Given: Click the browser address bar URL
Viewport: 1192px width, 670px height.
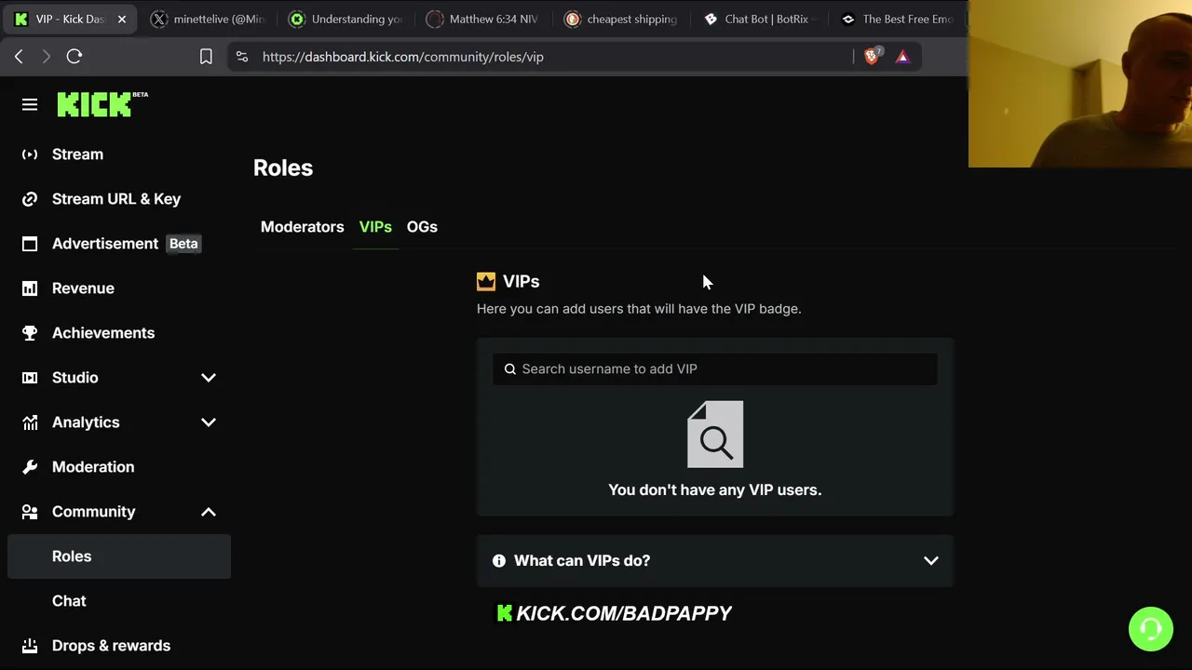Looking at the screenshot, I should click(x=403, y=57).
